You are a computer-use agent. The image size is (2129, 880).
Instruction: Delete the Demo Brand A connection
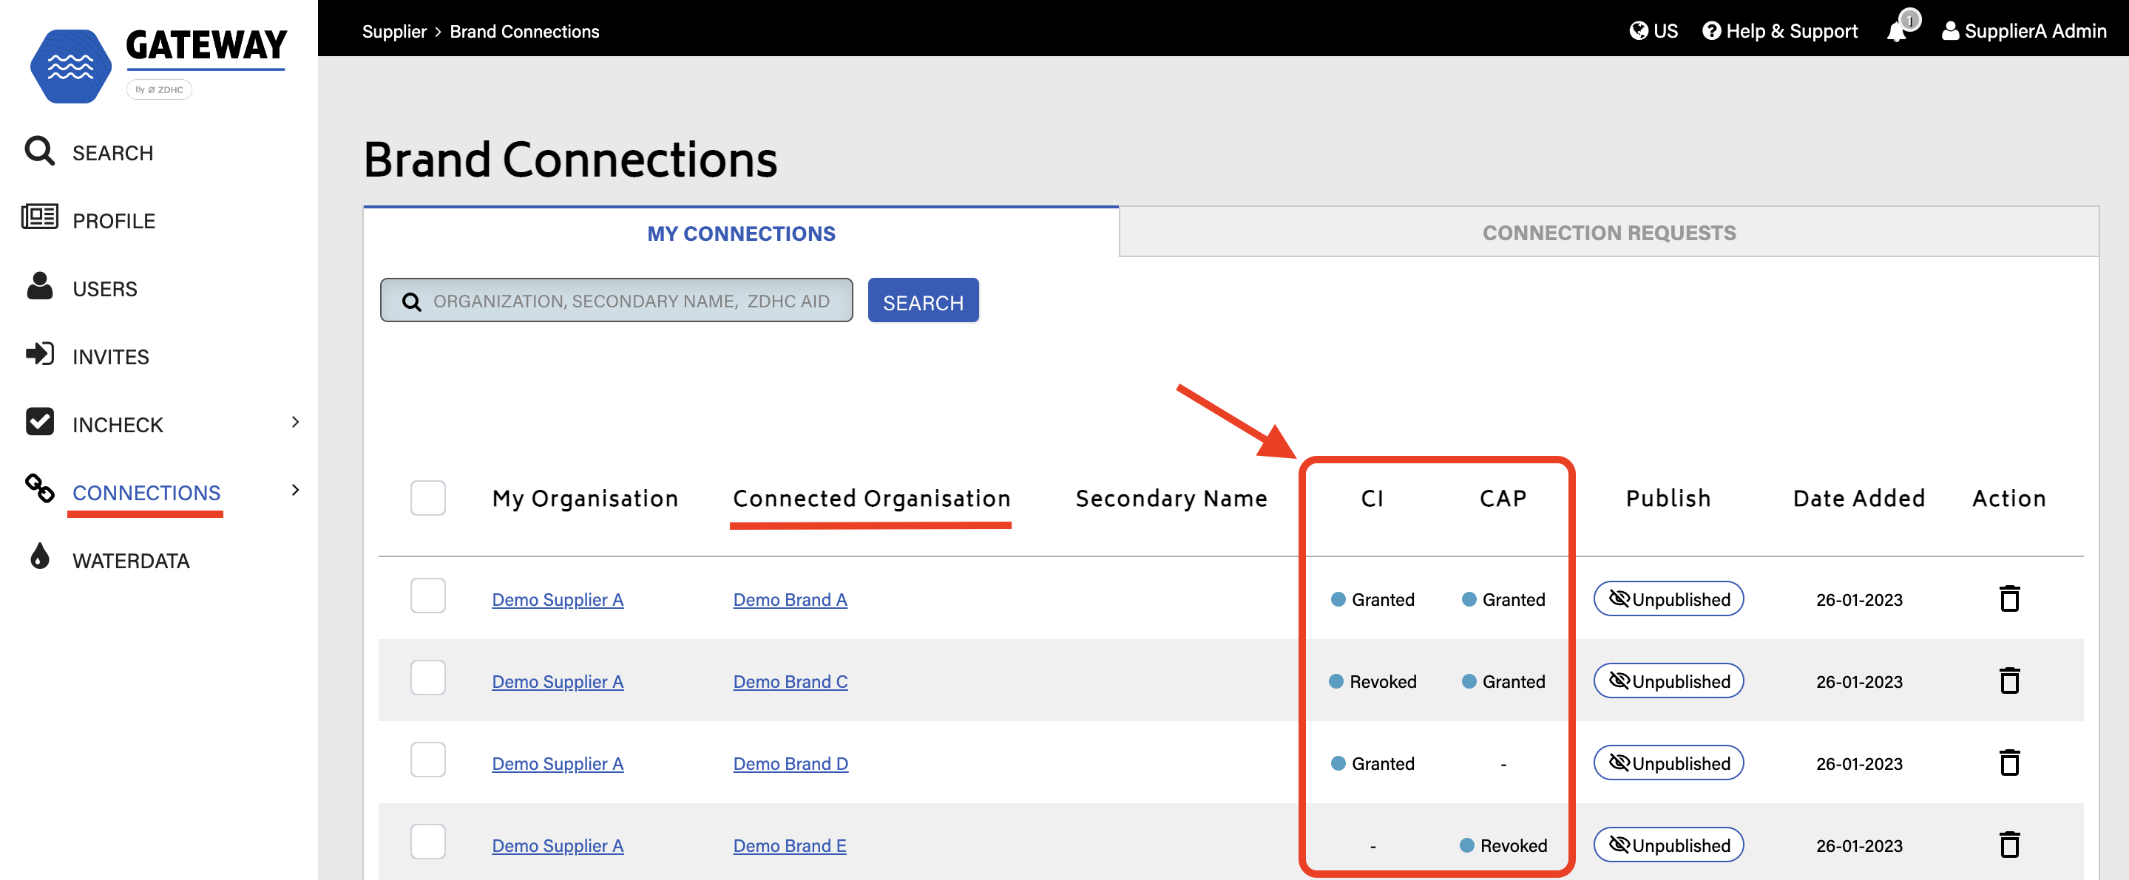tap(2010, 599)
